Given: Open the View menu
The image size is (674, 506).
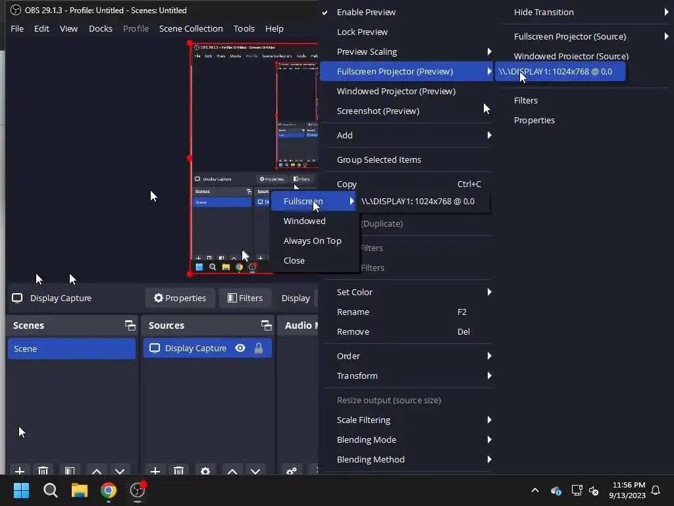Looking at the screenshot, I should coord(68,28).
